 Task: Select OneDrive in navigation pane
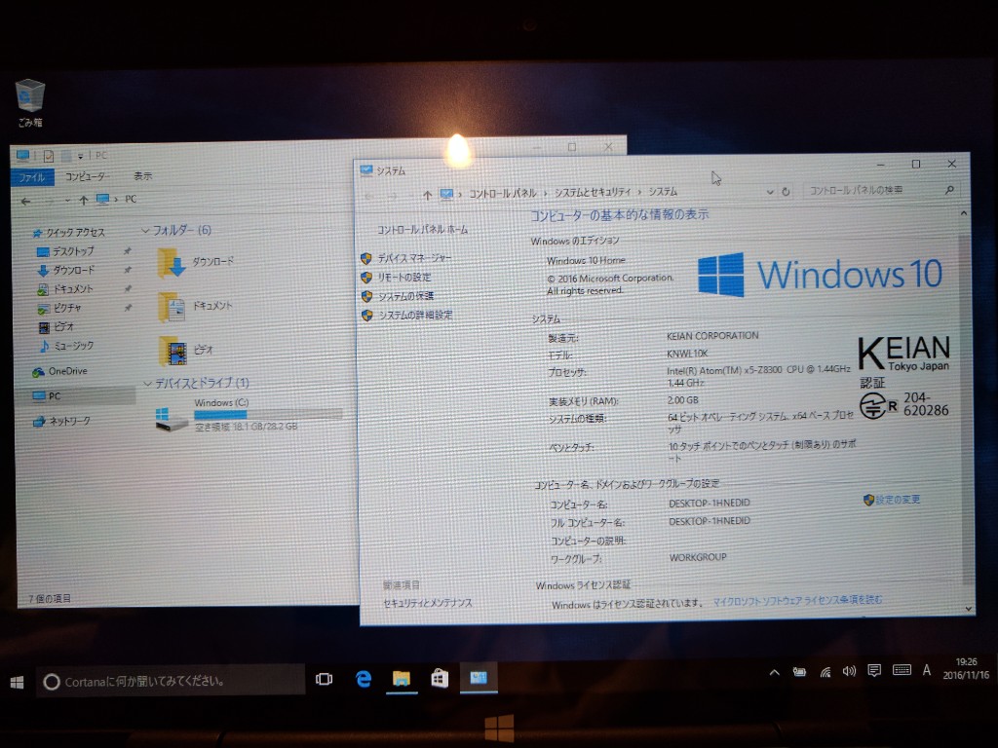(59, 371)
